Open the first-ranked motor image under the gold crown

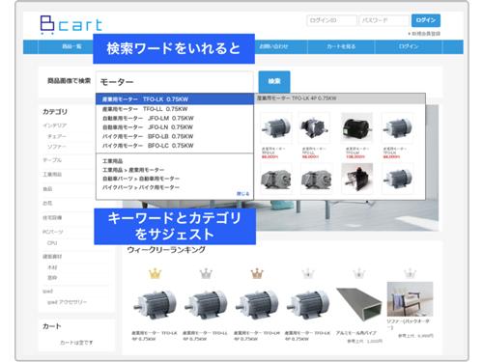[x=155, y=304]
